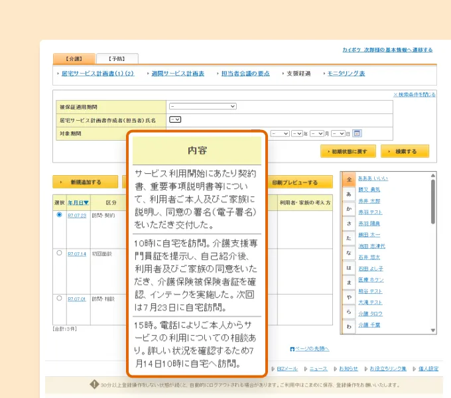The width and height of the screenshot is (451, 398).
Task: Open the era dropdown in 対象期間 end date
Action: tap(280, 133)
